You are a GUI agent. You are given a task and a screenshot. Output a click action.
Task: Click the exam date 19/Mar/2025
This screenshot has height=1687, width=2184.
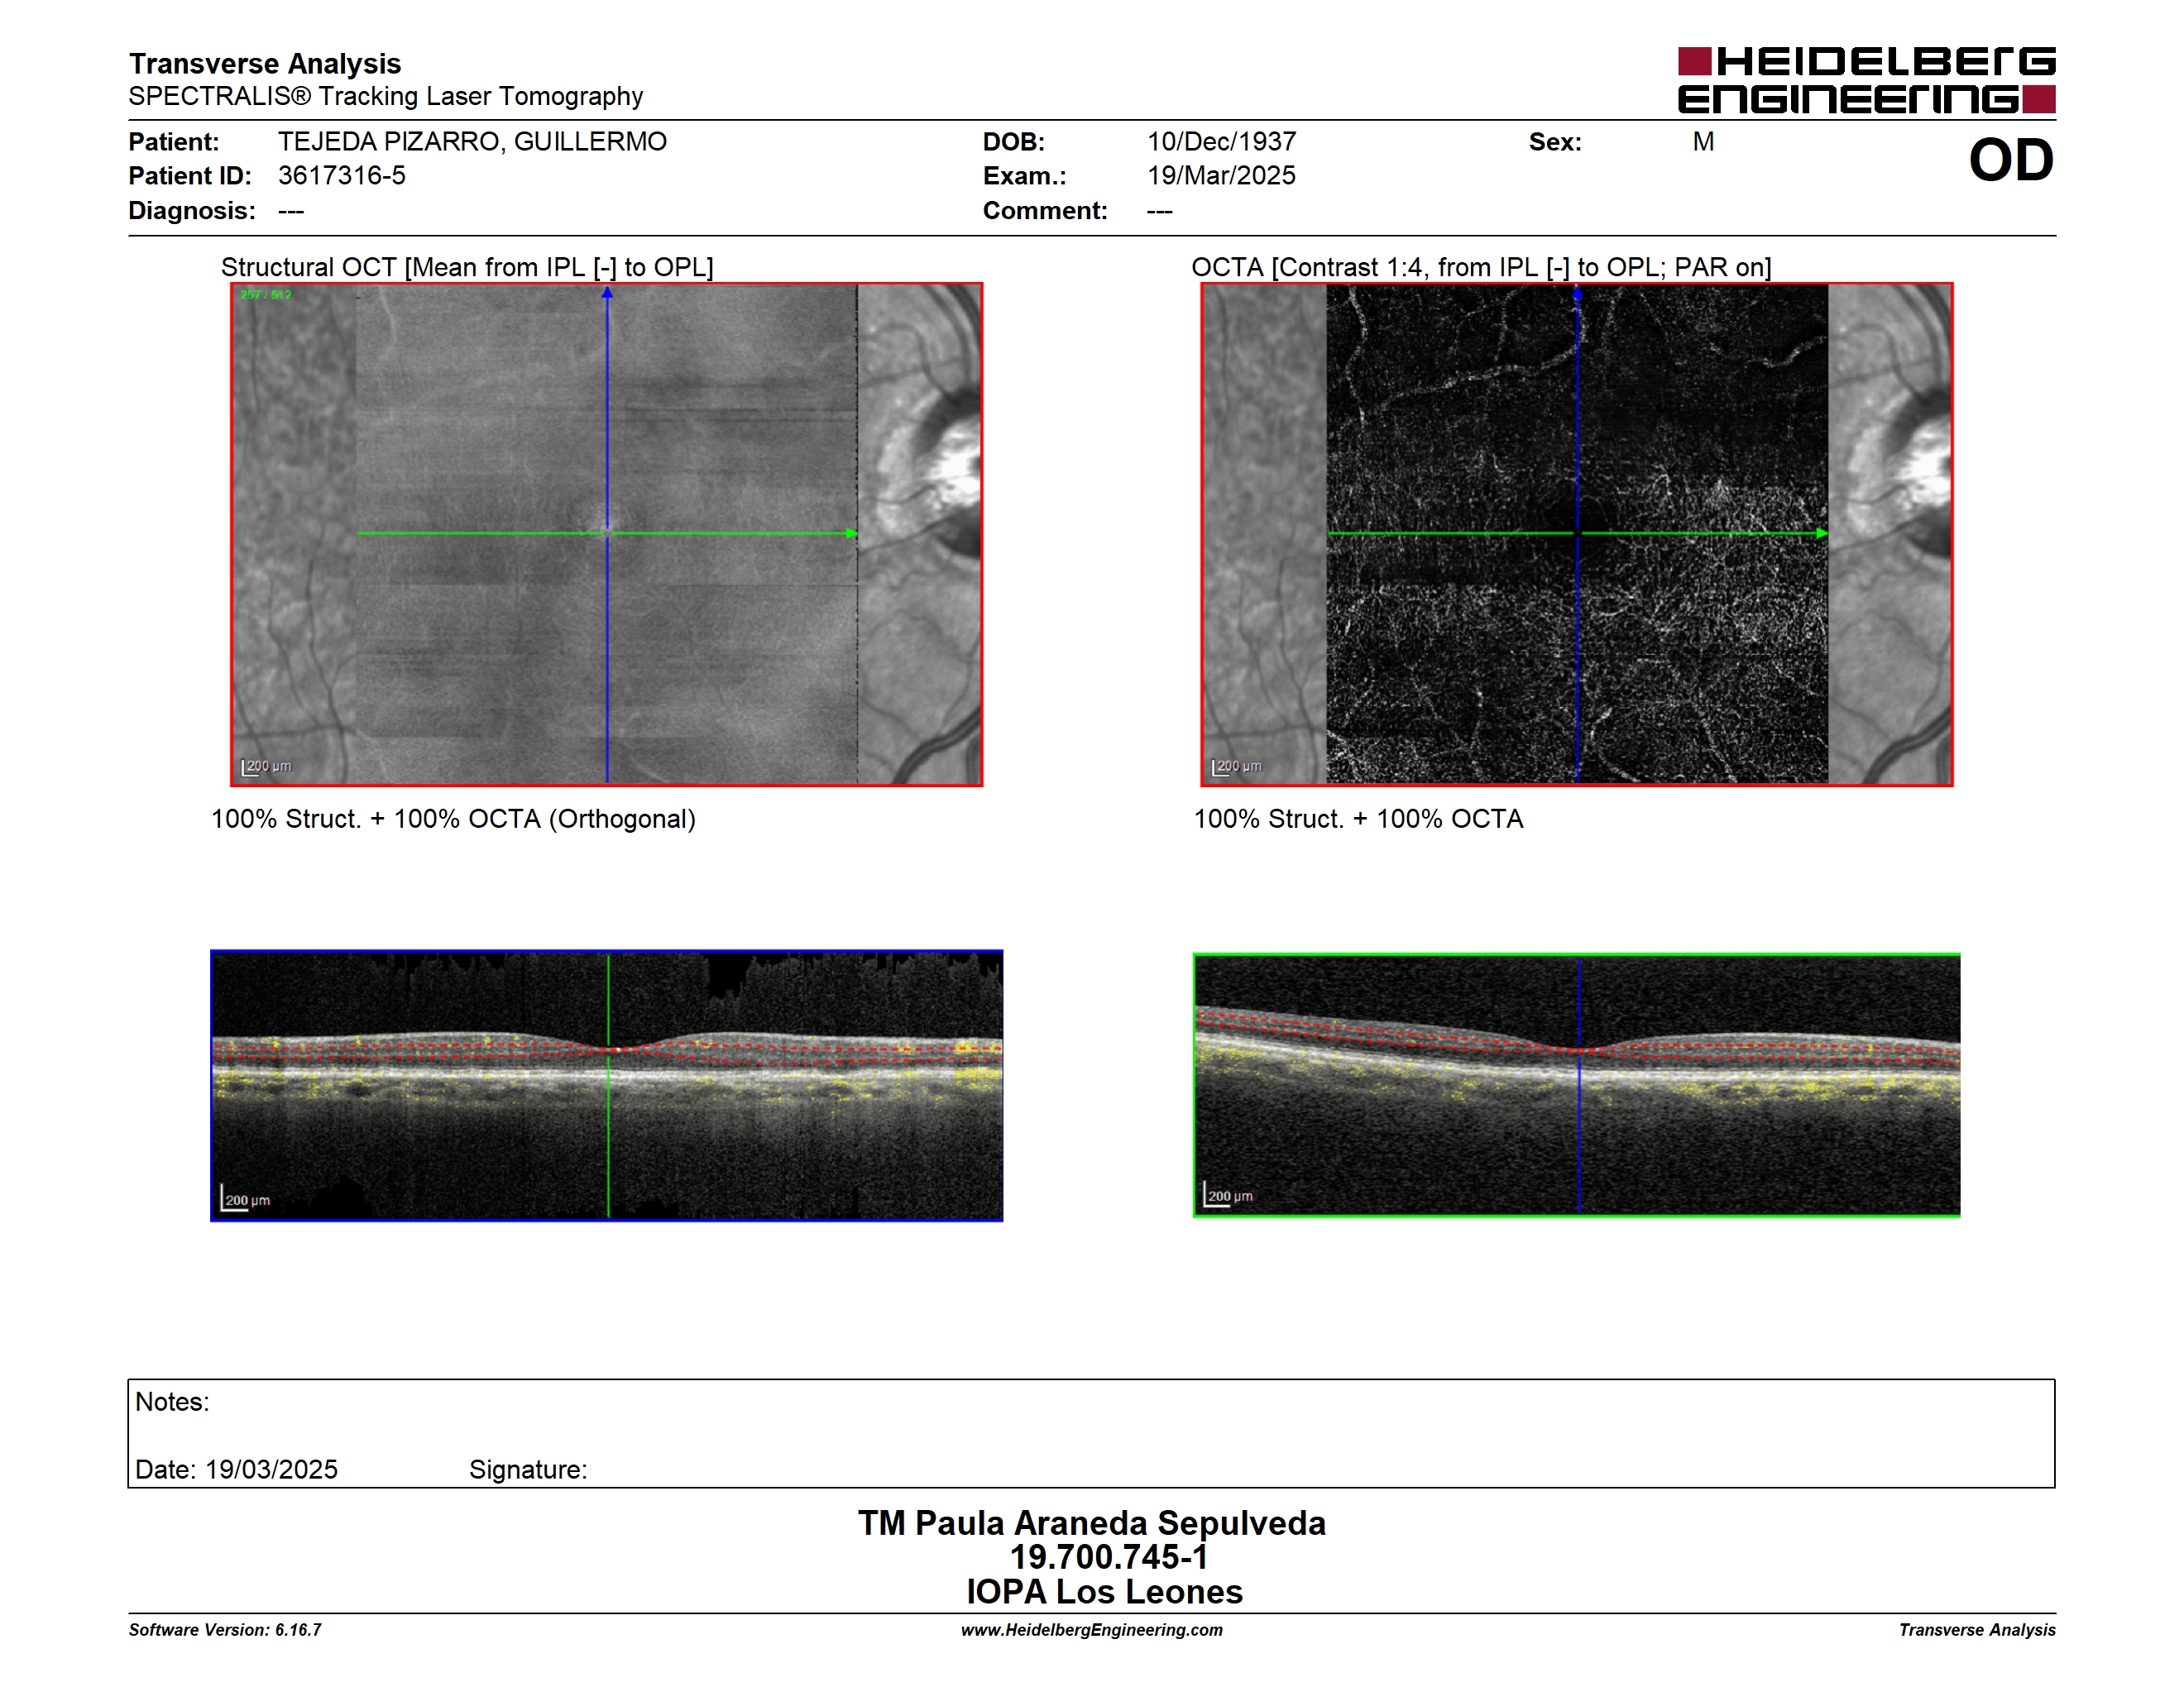tap(1221, 176)
